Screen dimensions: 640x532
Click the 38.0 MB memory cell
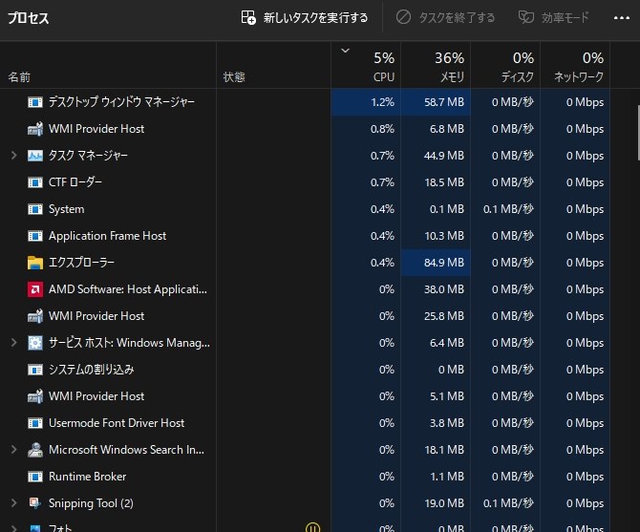click(436, 289)
